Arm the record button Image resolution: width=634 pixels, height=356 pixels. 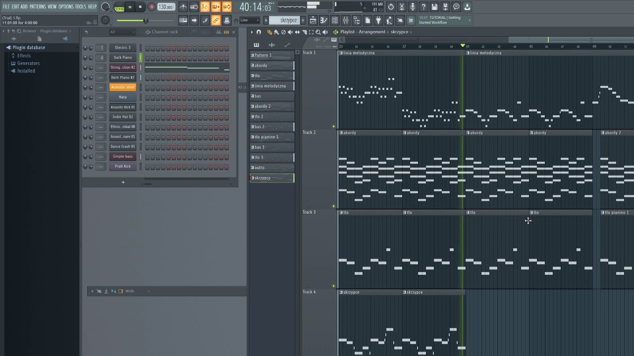[x=152, y=7]
